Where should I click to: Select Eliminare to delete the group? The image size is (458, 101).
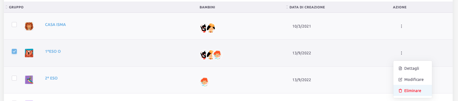pos(413,91)
